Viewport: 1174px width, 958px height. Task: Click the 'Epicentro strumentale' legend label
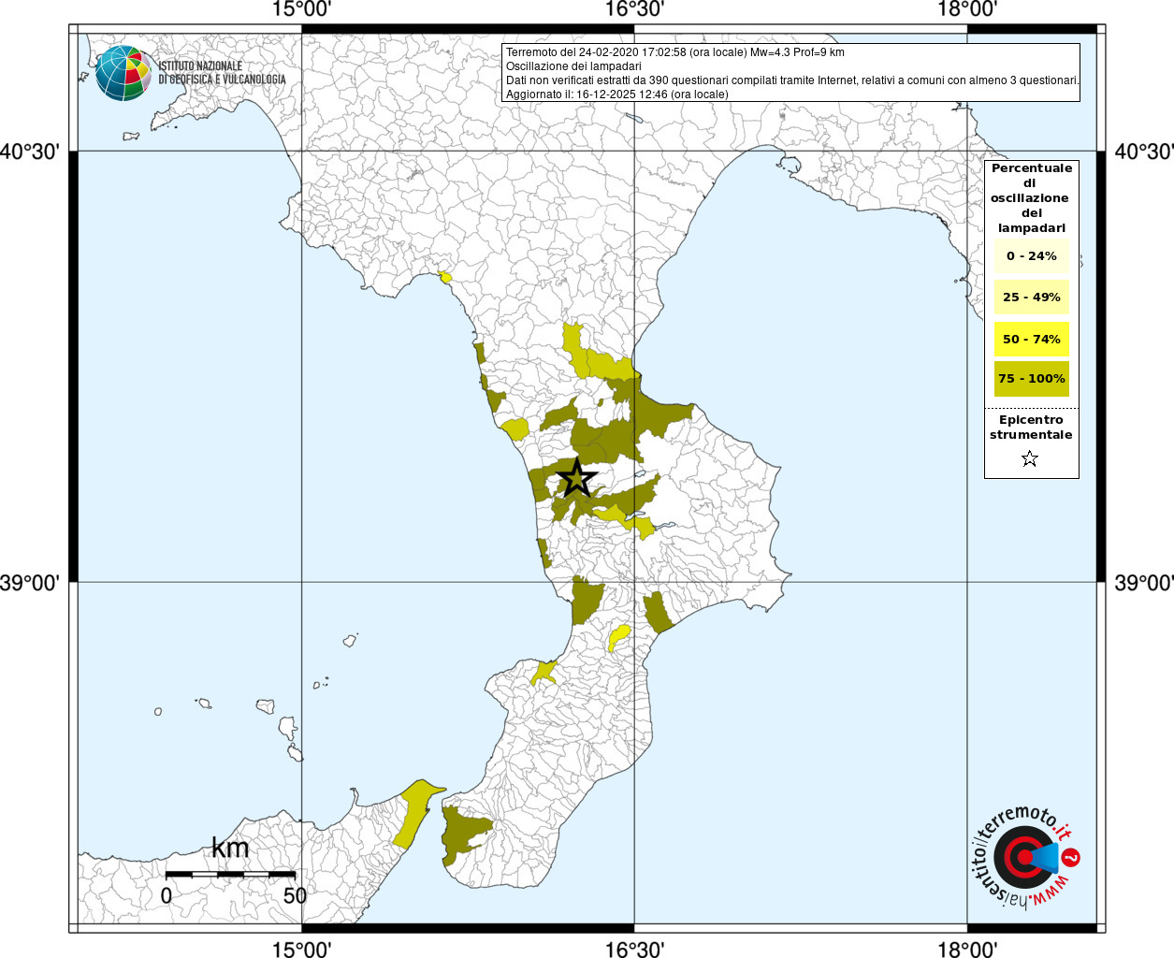[x=1031, y=428]
